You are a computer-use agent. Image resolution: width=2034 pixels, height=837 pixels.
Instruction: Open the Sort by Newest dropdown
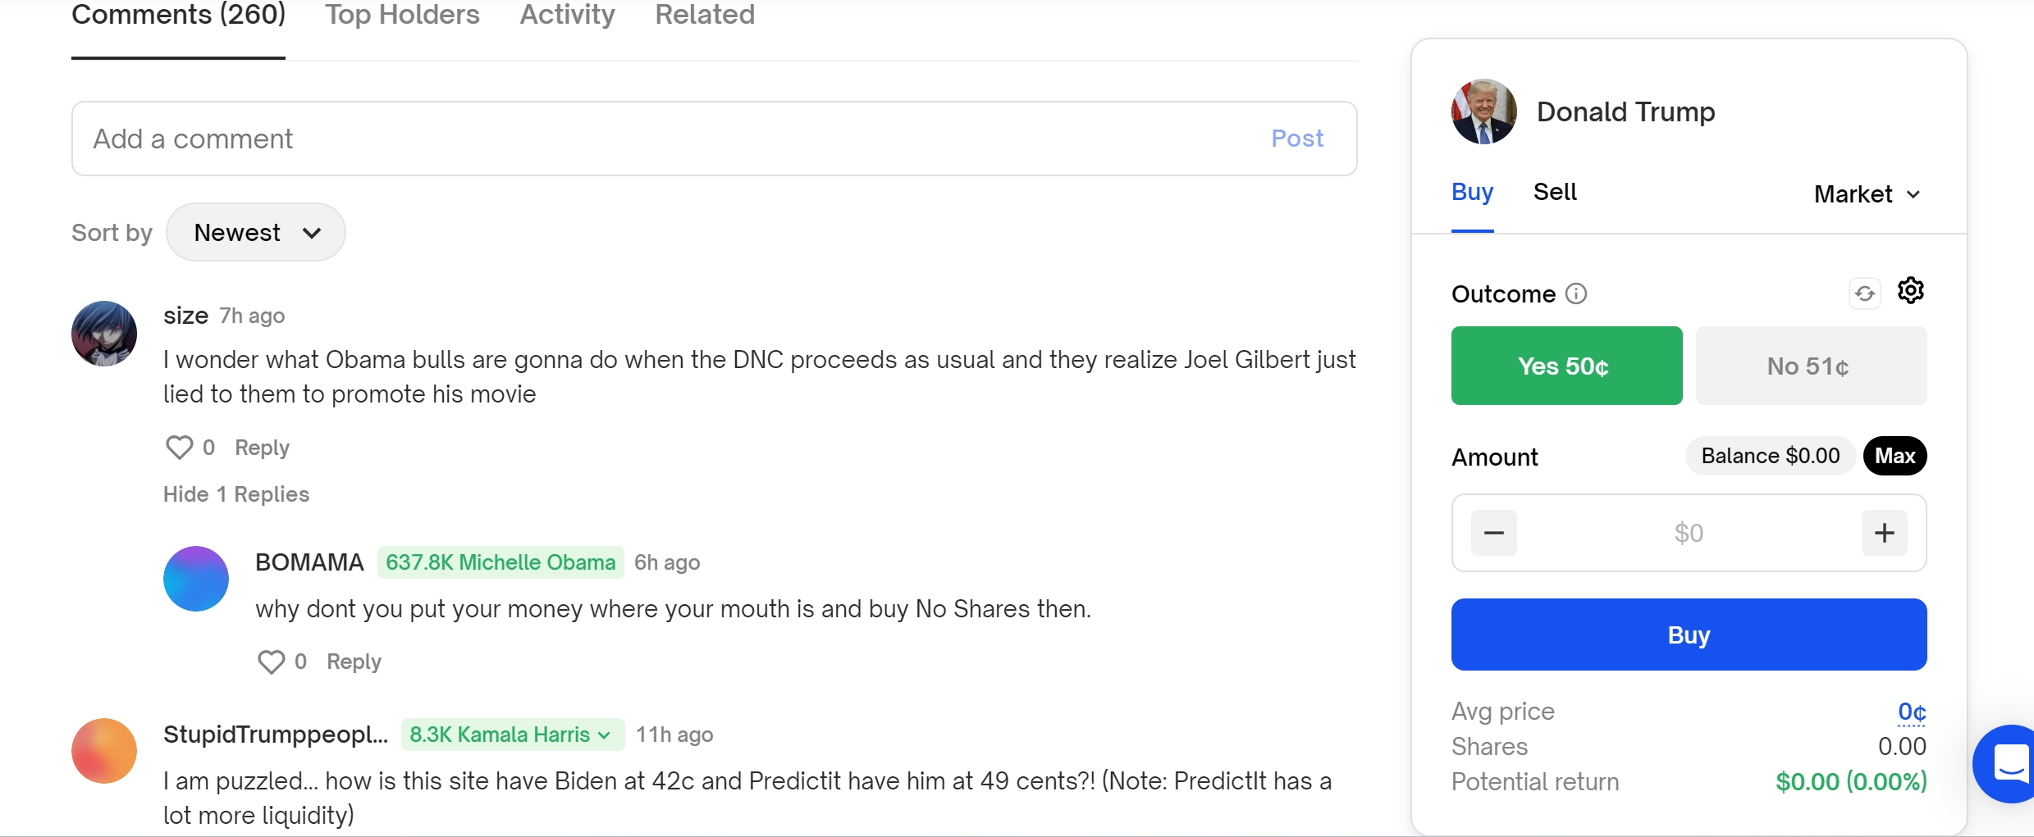(x=256, y=232)
